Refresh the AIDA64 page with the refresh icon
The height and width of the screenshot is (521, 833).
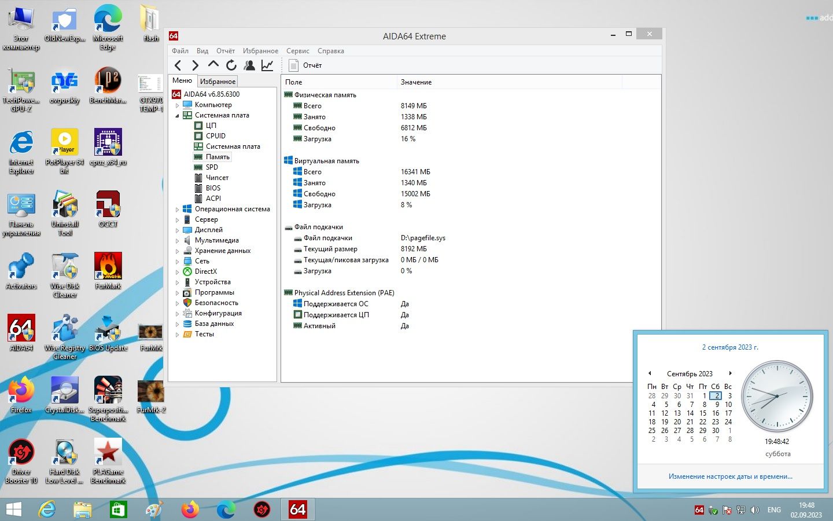231,65
